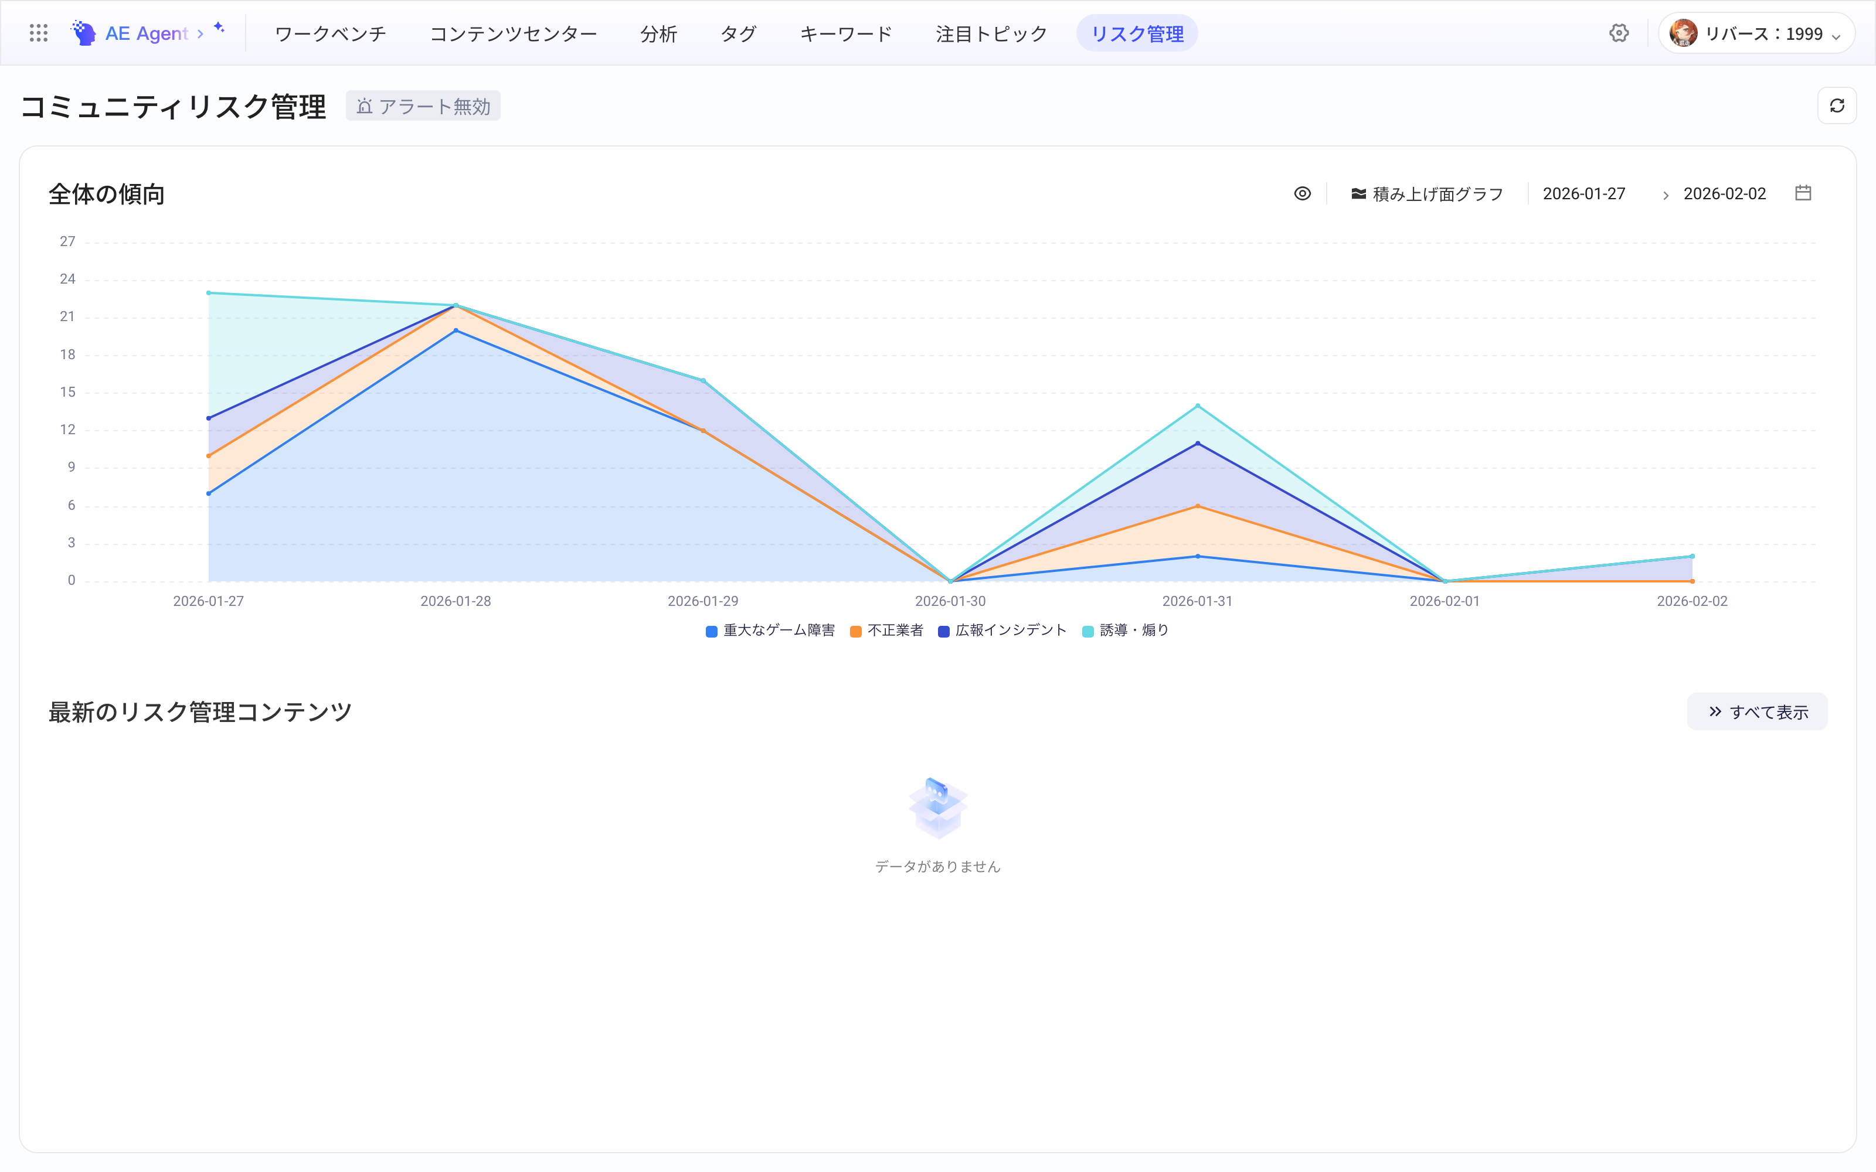Toggle 重大なゲーム障害 legend series
The height and width of the screenshot is (1172, 1876).
770,630
